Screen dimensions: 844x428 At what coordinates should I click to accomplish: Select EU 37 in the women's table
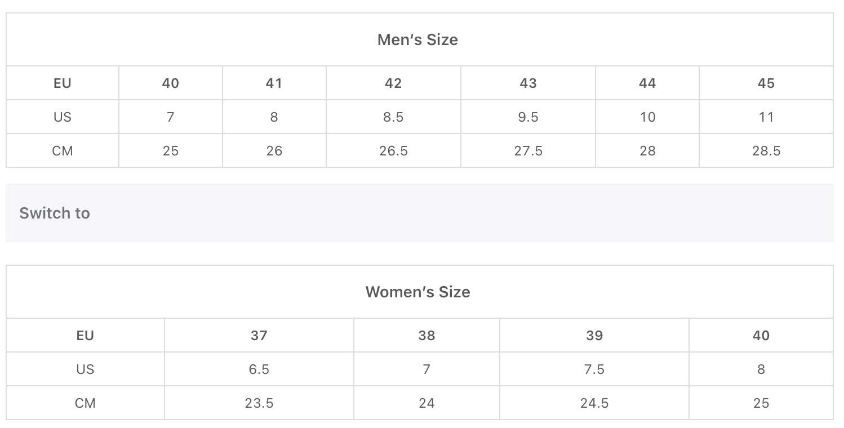(259, 336)
